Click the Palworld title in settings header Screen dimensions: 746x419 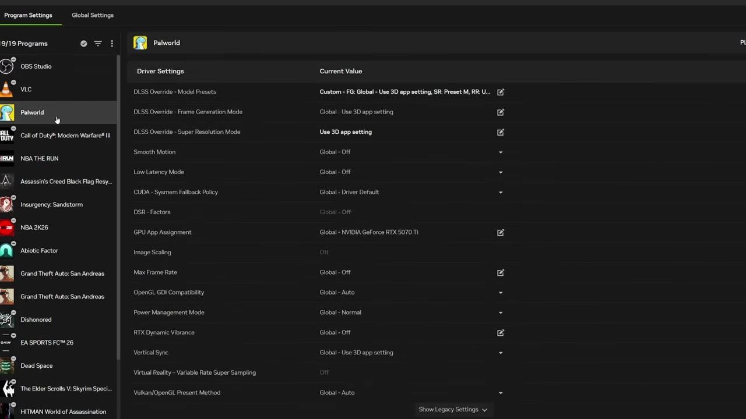point(167,43)
